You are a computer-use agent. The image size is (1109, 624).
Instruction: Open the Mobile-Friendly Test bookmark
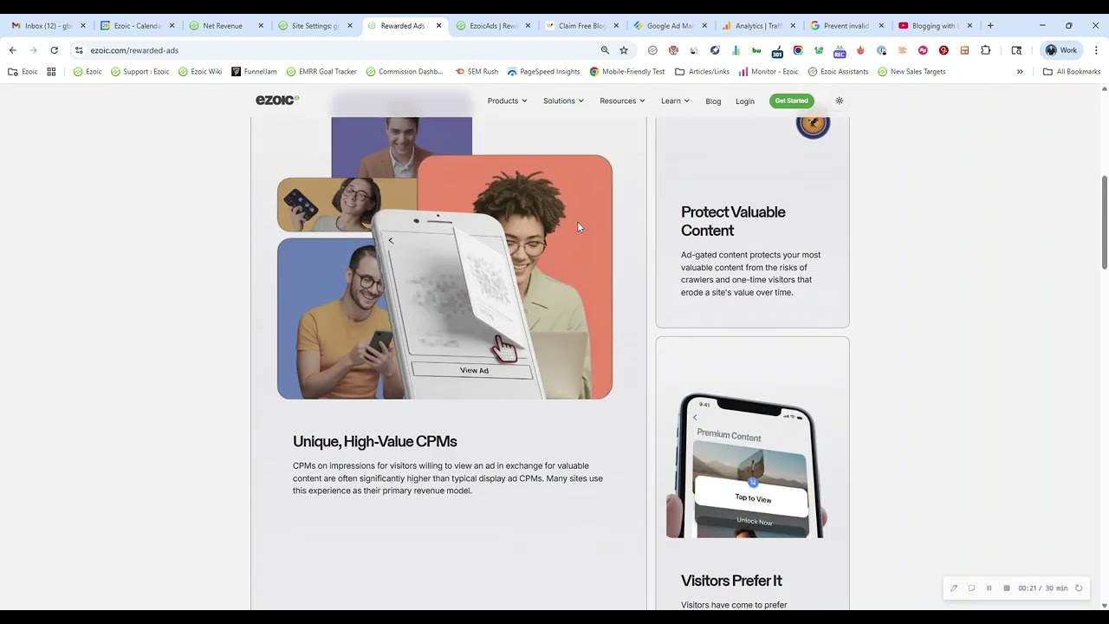click(x=627, y=71)
